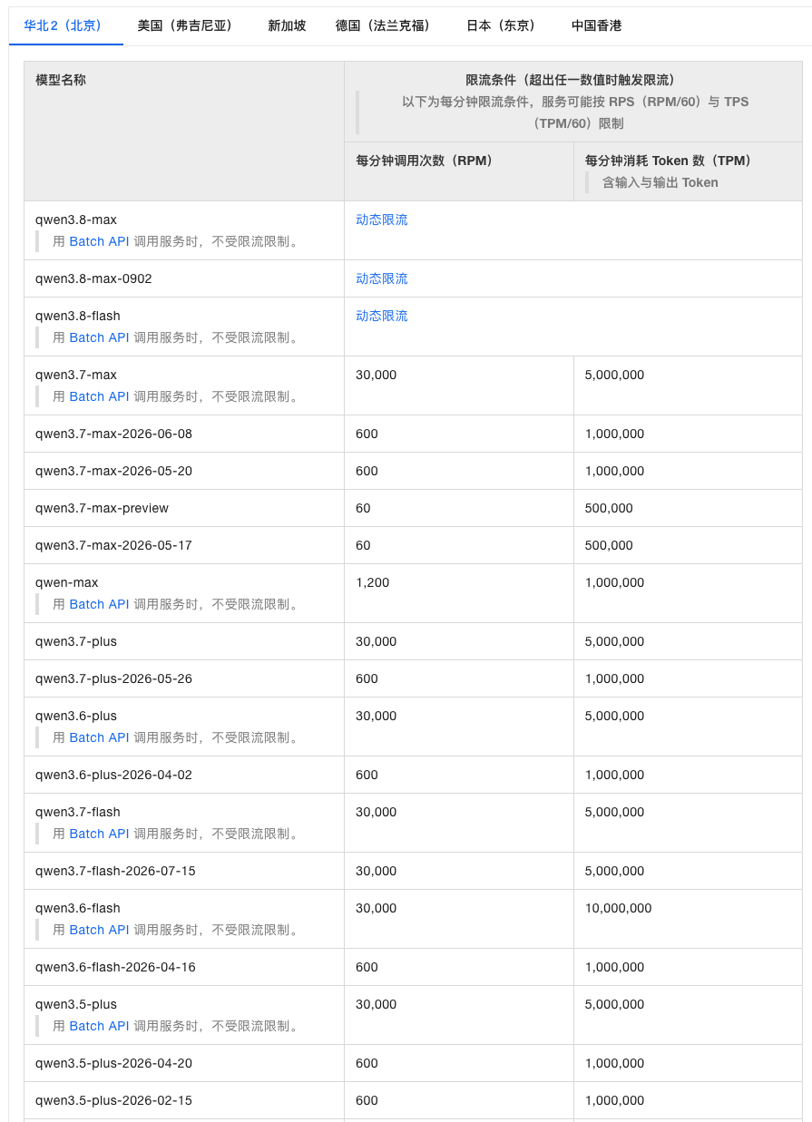Click model name qwen3.7-max-2026-06-08
Image resolution: width=812 pixels, height=1122 pixels.
click(x=113, y=434)
